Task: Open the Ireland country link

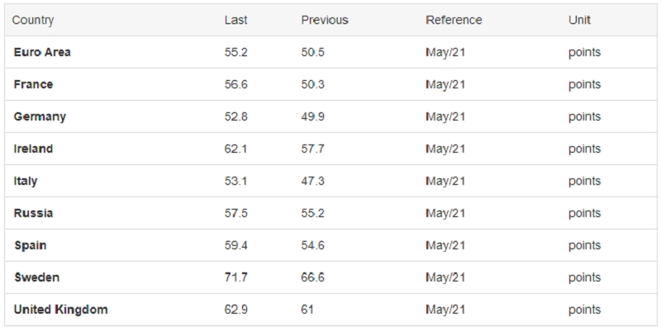Action: pyautogui.click(x=33, y=149)
